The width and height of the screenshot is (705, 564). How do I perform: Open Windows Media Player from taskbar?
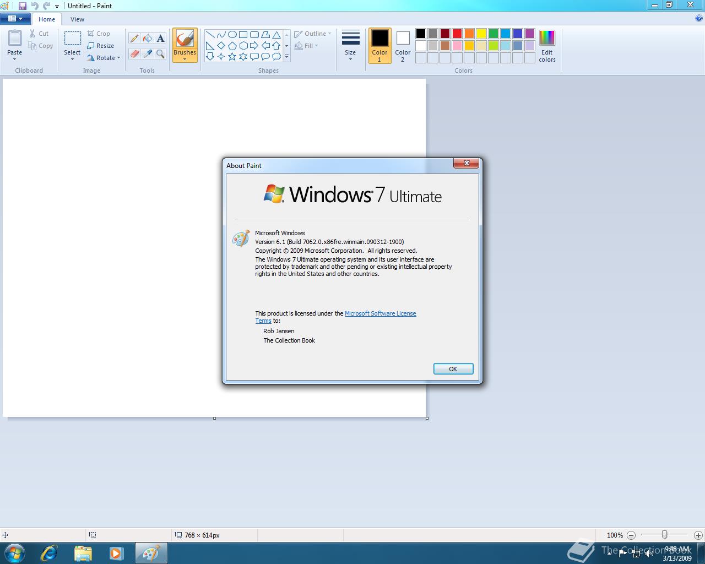coord(116,553)
